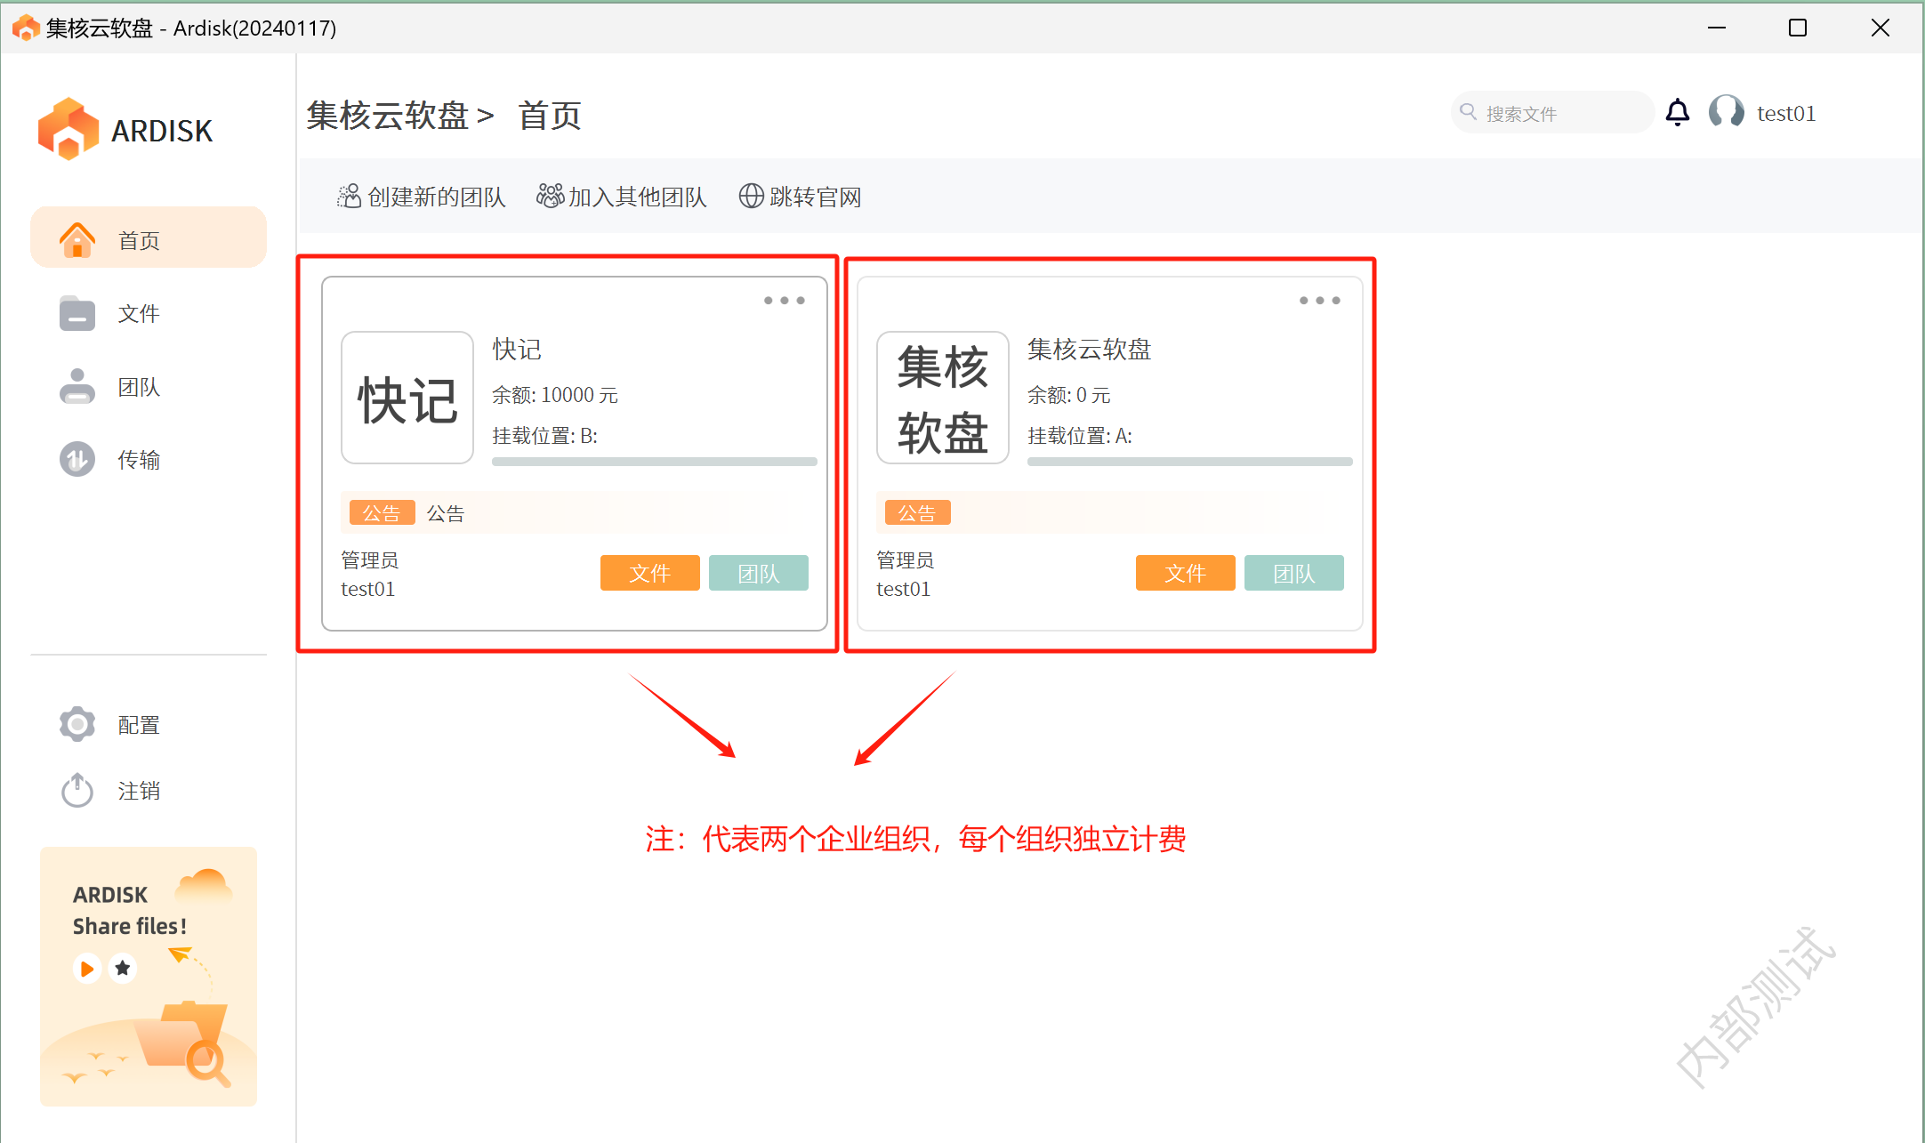Go to the 团队 team sidebar section

tap(138, 387)
